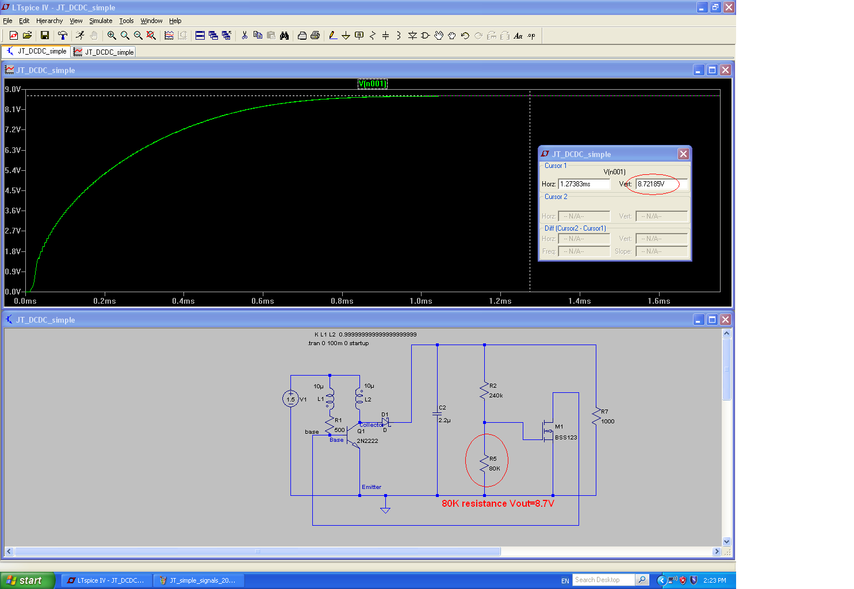
Task: Click the Save floppy disk icon
Action: pyautogui.click(x=44, y=36)
